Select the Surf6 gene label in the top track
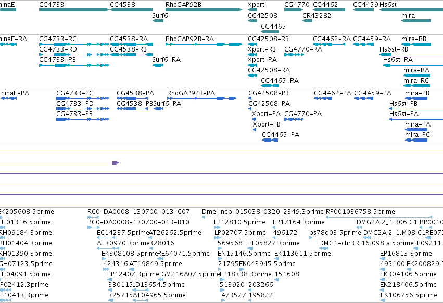 (160, 15)
